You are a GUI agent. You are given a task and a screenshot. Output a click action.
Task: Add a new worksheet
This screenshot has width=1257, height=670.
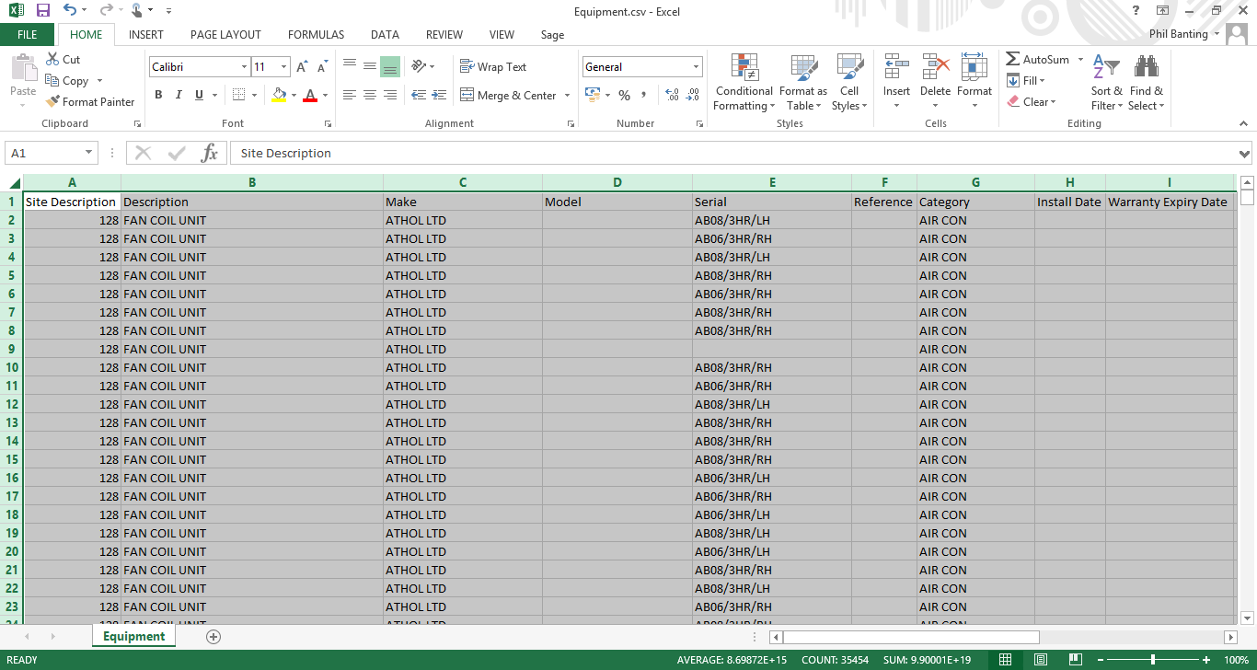(212, 635)
